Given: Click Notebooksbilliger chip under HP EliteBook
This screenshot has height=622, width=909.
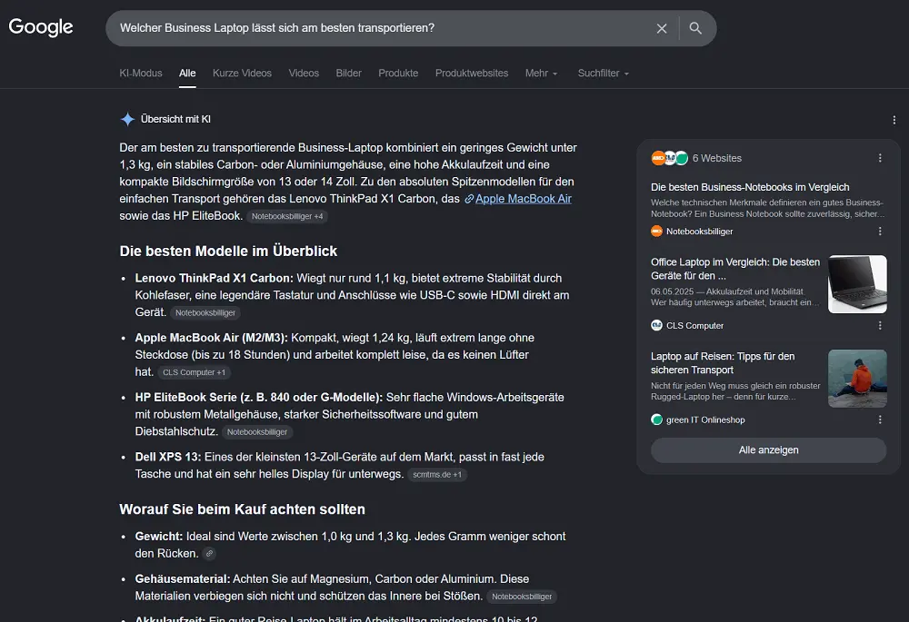Looking at the screenshot, I should pyautogui.click(x=257, y=432).
